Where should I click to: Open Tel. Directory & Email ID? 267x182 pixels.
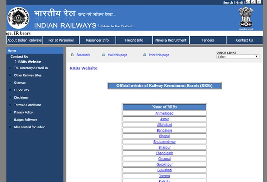pos(31,68)
